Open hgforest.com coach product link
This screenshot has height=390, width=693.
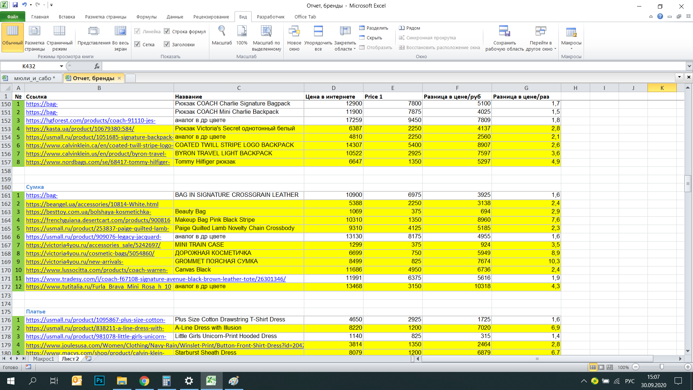91,121
